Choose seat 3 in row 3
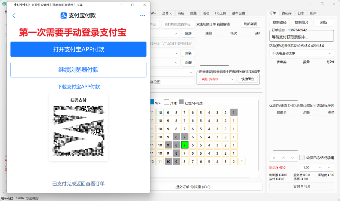340x201 pixels. pyautogui.click(x=217, y=129)
